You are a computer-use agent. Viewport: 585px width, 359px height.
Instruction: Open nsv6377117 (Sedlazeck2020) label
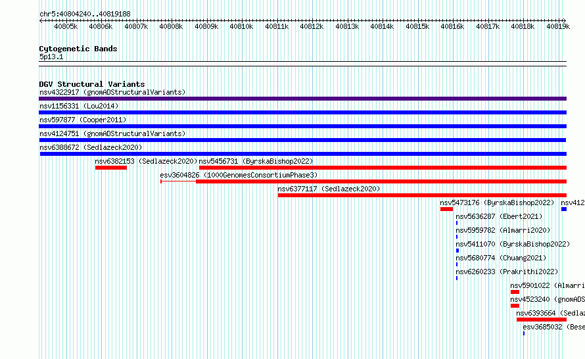pos(329,189)
